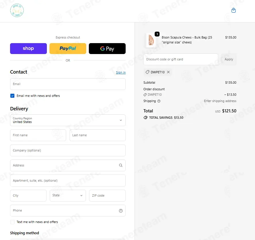
Task: Click the Sign in link
Action: coord(121,72)
